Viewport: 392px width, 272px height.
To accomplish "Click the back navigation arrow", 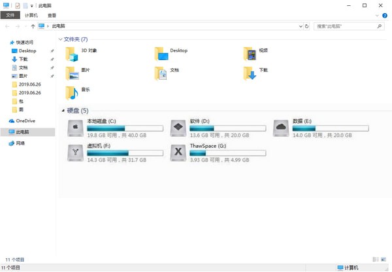I will 7,26.
